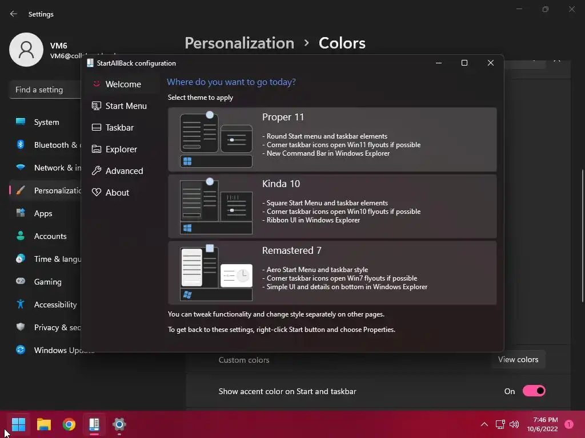Image resolution: width=585 pixels, height=438 pixels.
Task: Click the Time & language clock icon
Action: coord(21,258)
